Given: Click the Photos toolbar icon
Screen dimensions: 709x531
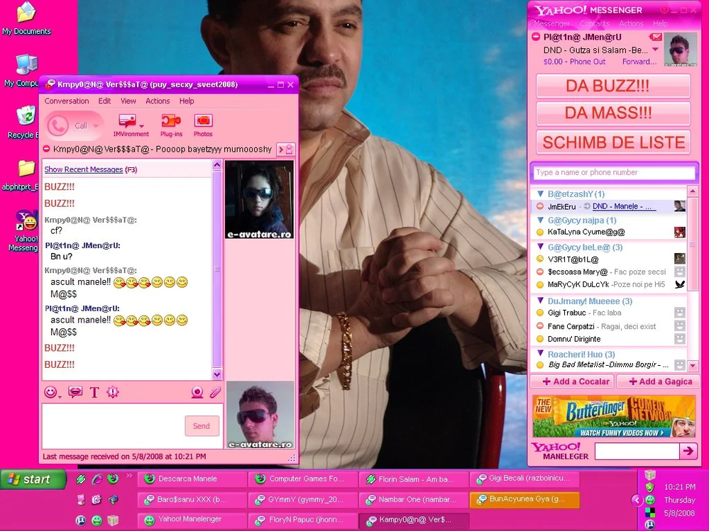Looking at the screenshot, I should (203, 121).
